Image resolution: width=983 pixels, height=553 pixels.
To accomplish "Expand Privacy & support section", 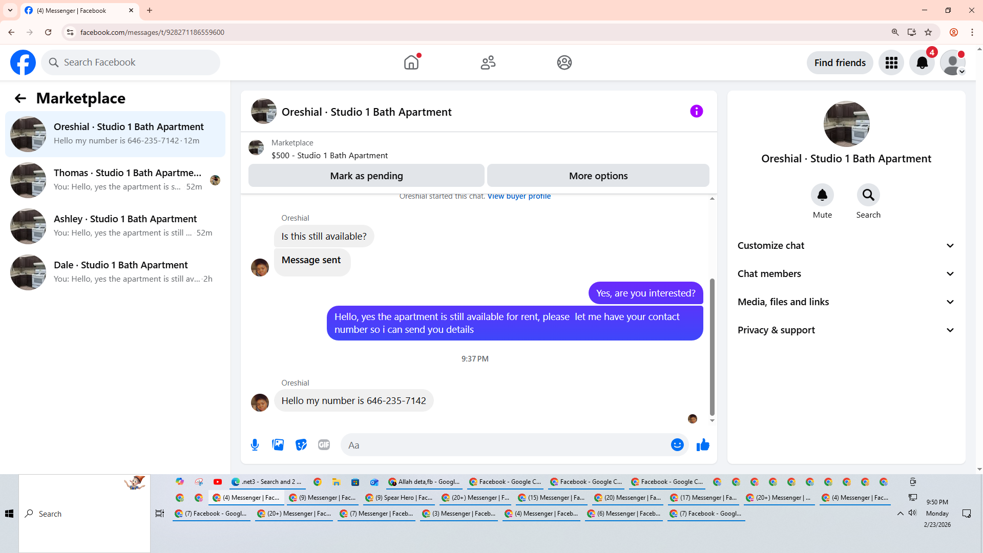I will [x=846, y=330].
